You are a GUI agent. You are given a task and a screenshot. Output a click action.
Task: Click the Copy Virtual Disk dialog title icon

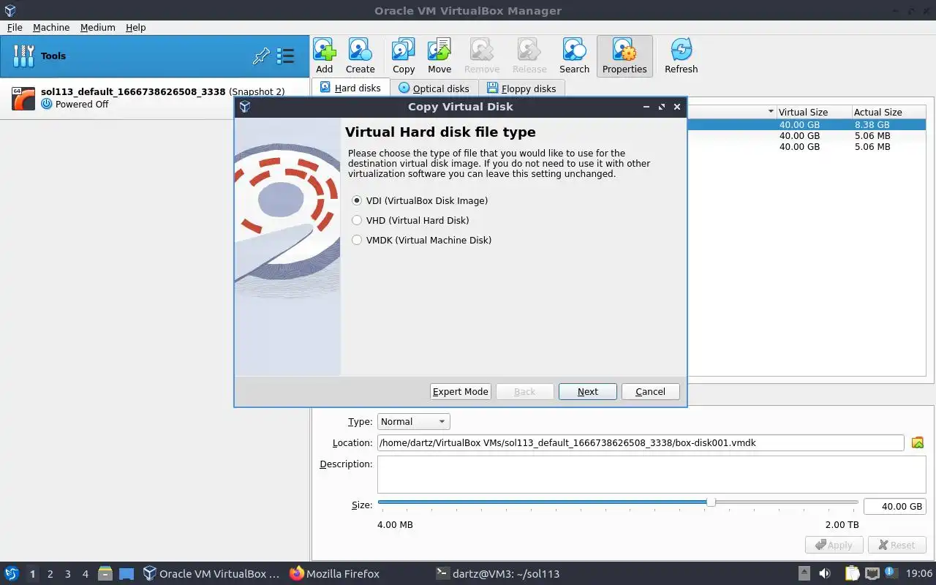[245, 107]
